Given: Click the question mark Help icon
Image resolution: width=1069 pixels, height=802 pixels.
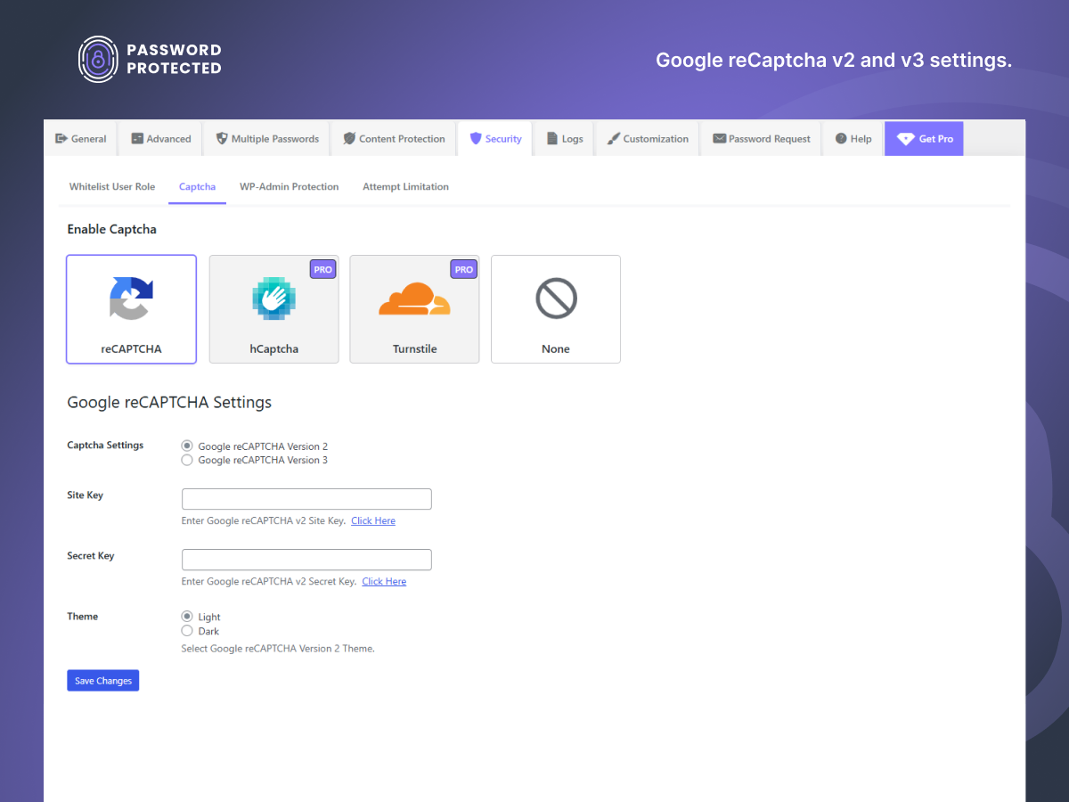Looking at the screenshot, I should click(x=841, y=139).
